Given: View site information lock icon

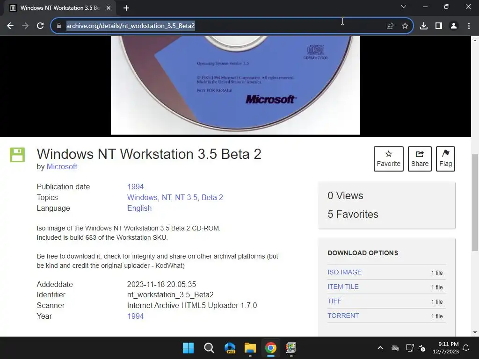Looking at the screenshot, I should [x=59, y=26].
